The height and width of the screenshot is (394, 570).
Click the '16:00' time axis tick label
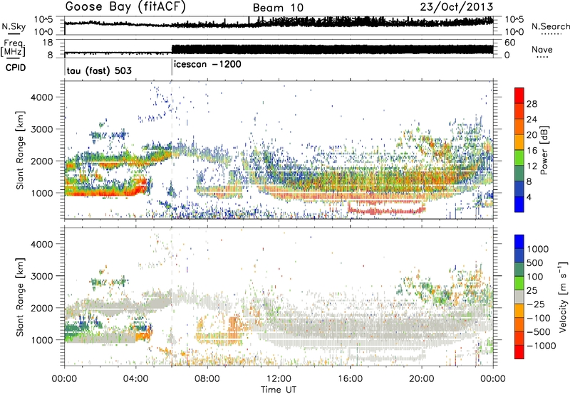click(350, 379)
